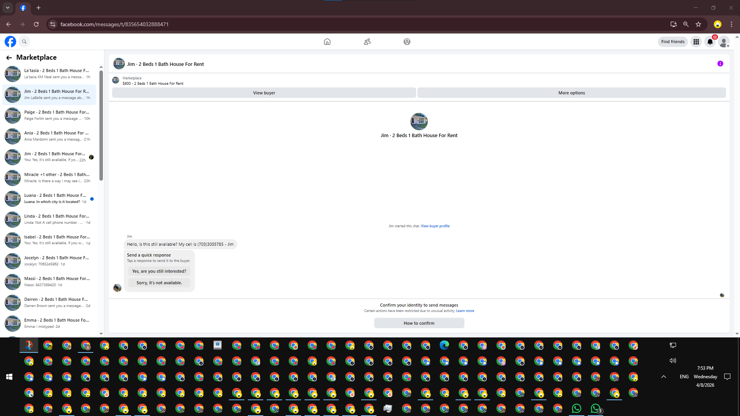Expand the browser tab search dropdown
The width and height of the screenshot is (740, 416).
[8, 8]
